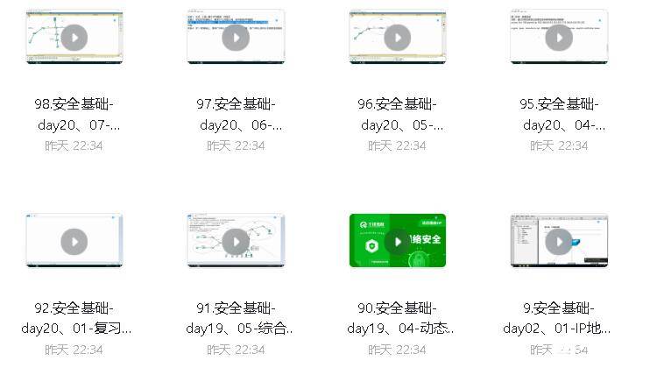Play video 92 day20 01 review
Viewport: 664px width, 382px height.
tap(74, 242)
